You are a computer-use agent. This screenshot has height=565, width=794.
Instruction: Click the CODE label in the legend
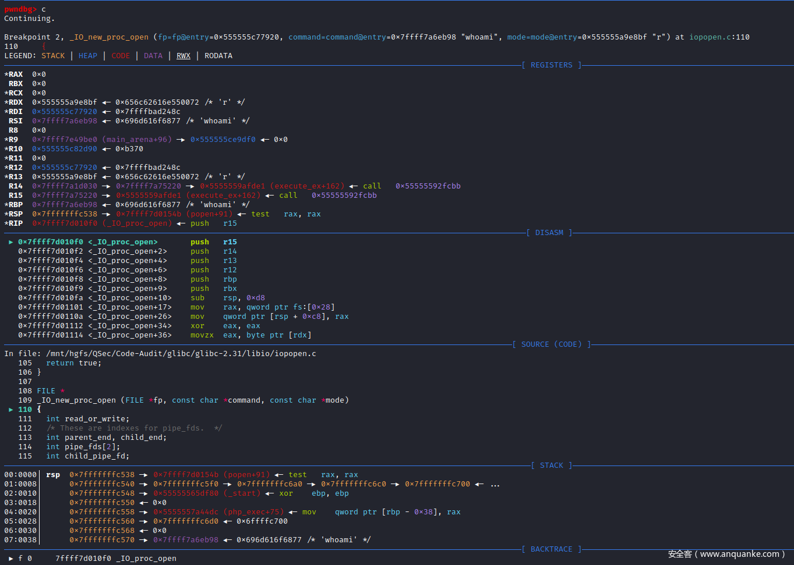click(x=121, y=56)
